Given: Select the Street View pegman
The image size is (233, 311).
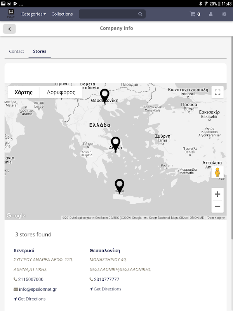Looking at the screenshot, I should pyautogui.click(x=217, y=172).
